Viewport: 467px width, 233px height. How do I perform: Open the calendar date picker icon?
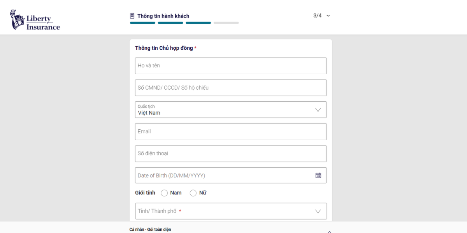coord(318,176)
